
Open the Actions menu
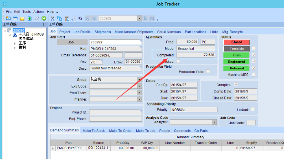pyautogui.click(x=39, y=12)
